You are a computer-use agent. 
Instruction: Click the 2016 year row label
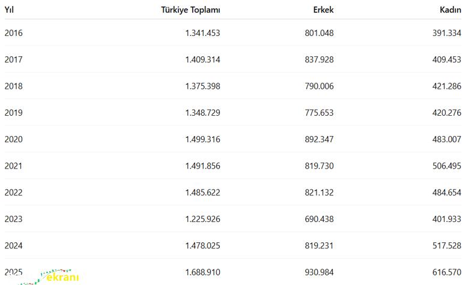click(x=13, y=33)
